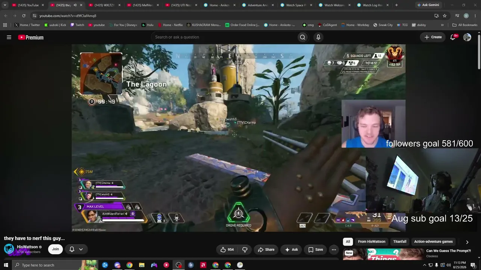Focus the YouTube search box
The width and height of the screenshot is (481, 270).
pyautogui.click(x=224, y=37)
